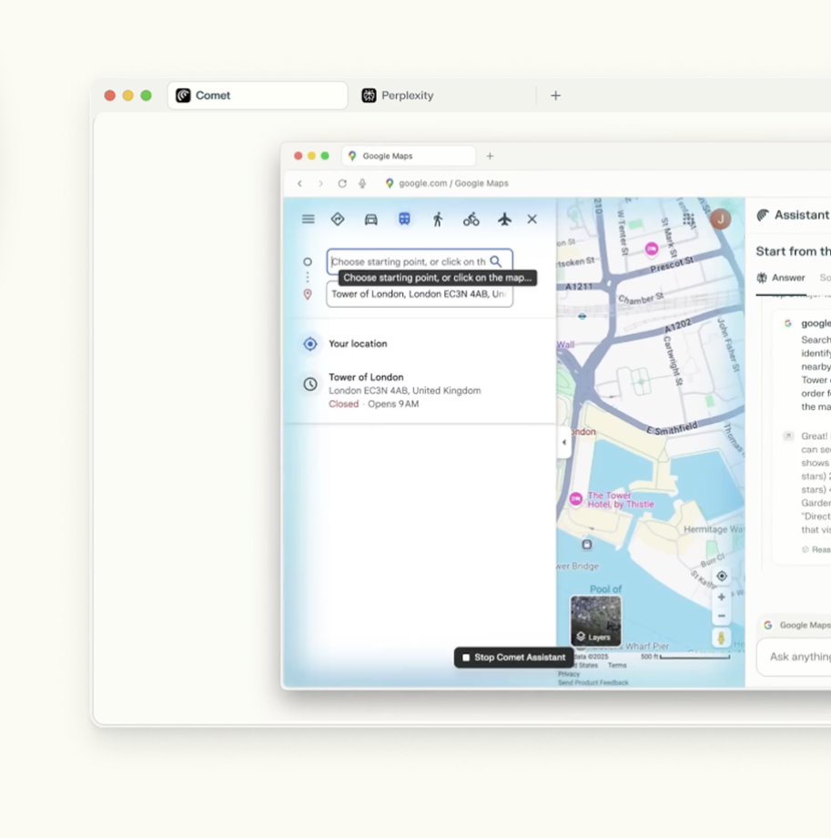
Task: Select the Answer tab in Assistant
Action: [781, 278]
